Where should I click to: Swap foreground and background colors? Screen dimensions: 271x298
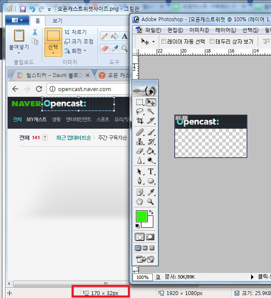pyautogui.click(x=151, y=212)
